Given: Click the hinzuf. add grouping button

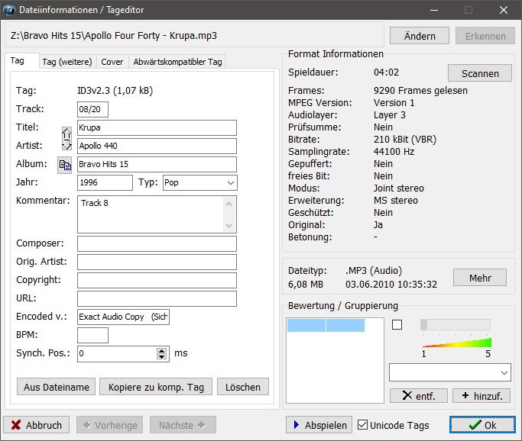Looking at the screenshot, I should pos(481,395).
